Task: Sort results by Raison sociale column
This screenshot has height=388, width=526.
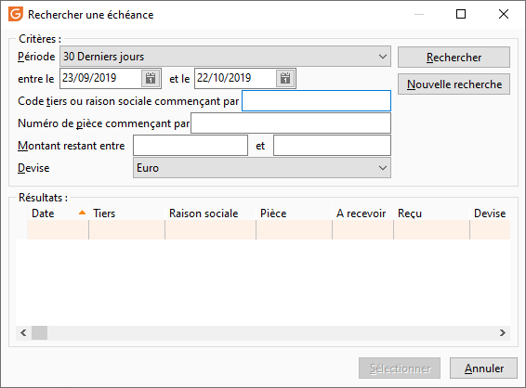Action: tap(211, 213)
